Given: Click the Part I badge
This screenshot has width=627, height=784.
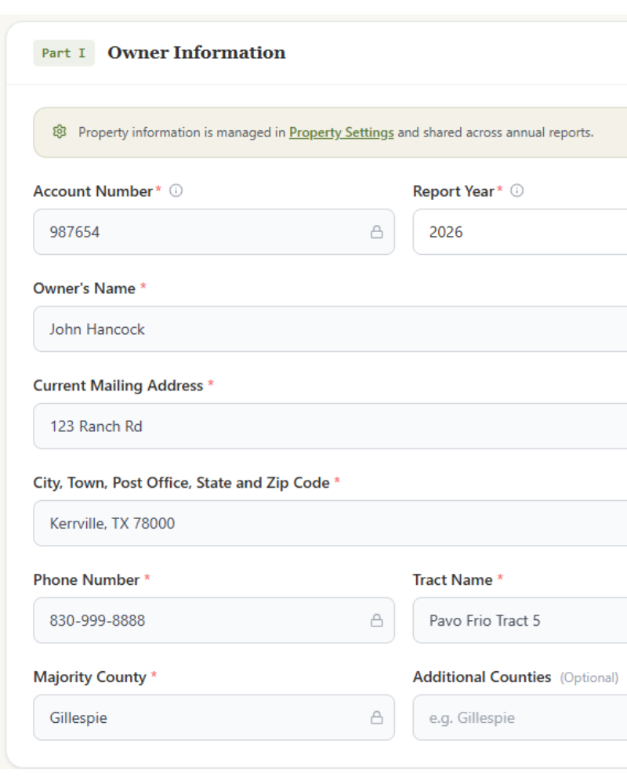Looking at the screenshot, I should pyautogui.click(x=64, y=53).
